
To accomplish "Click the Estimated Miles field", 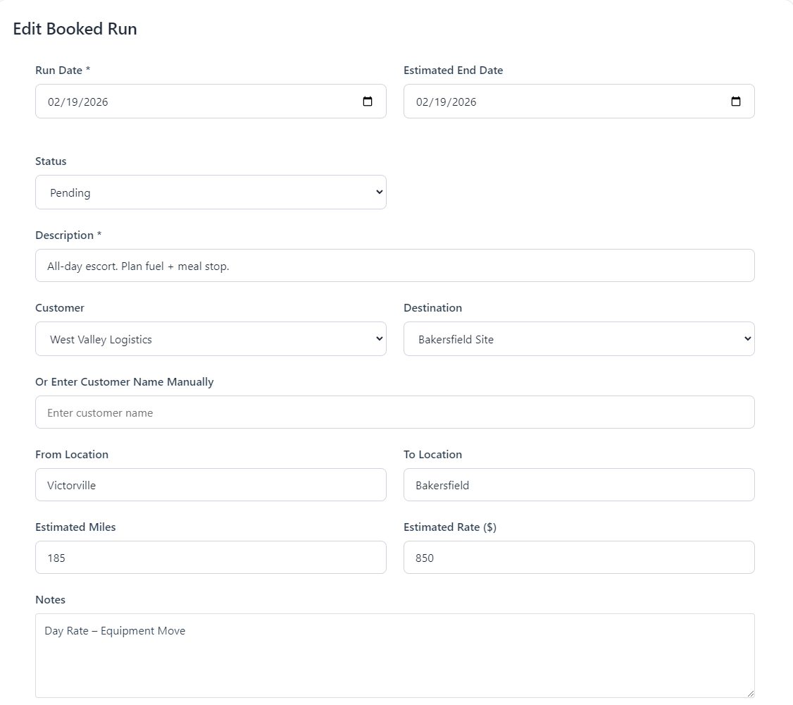I will (x=211, y=557).
